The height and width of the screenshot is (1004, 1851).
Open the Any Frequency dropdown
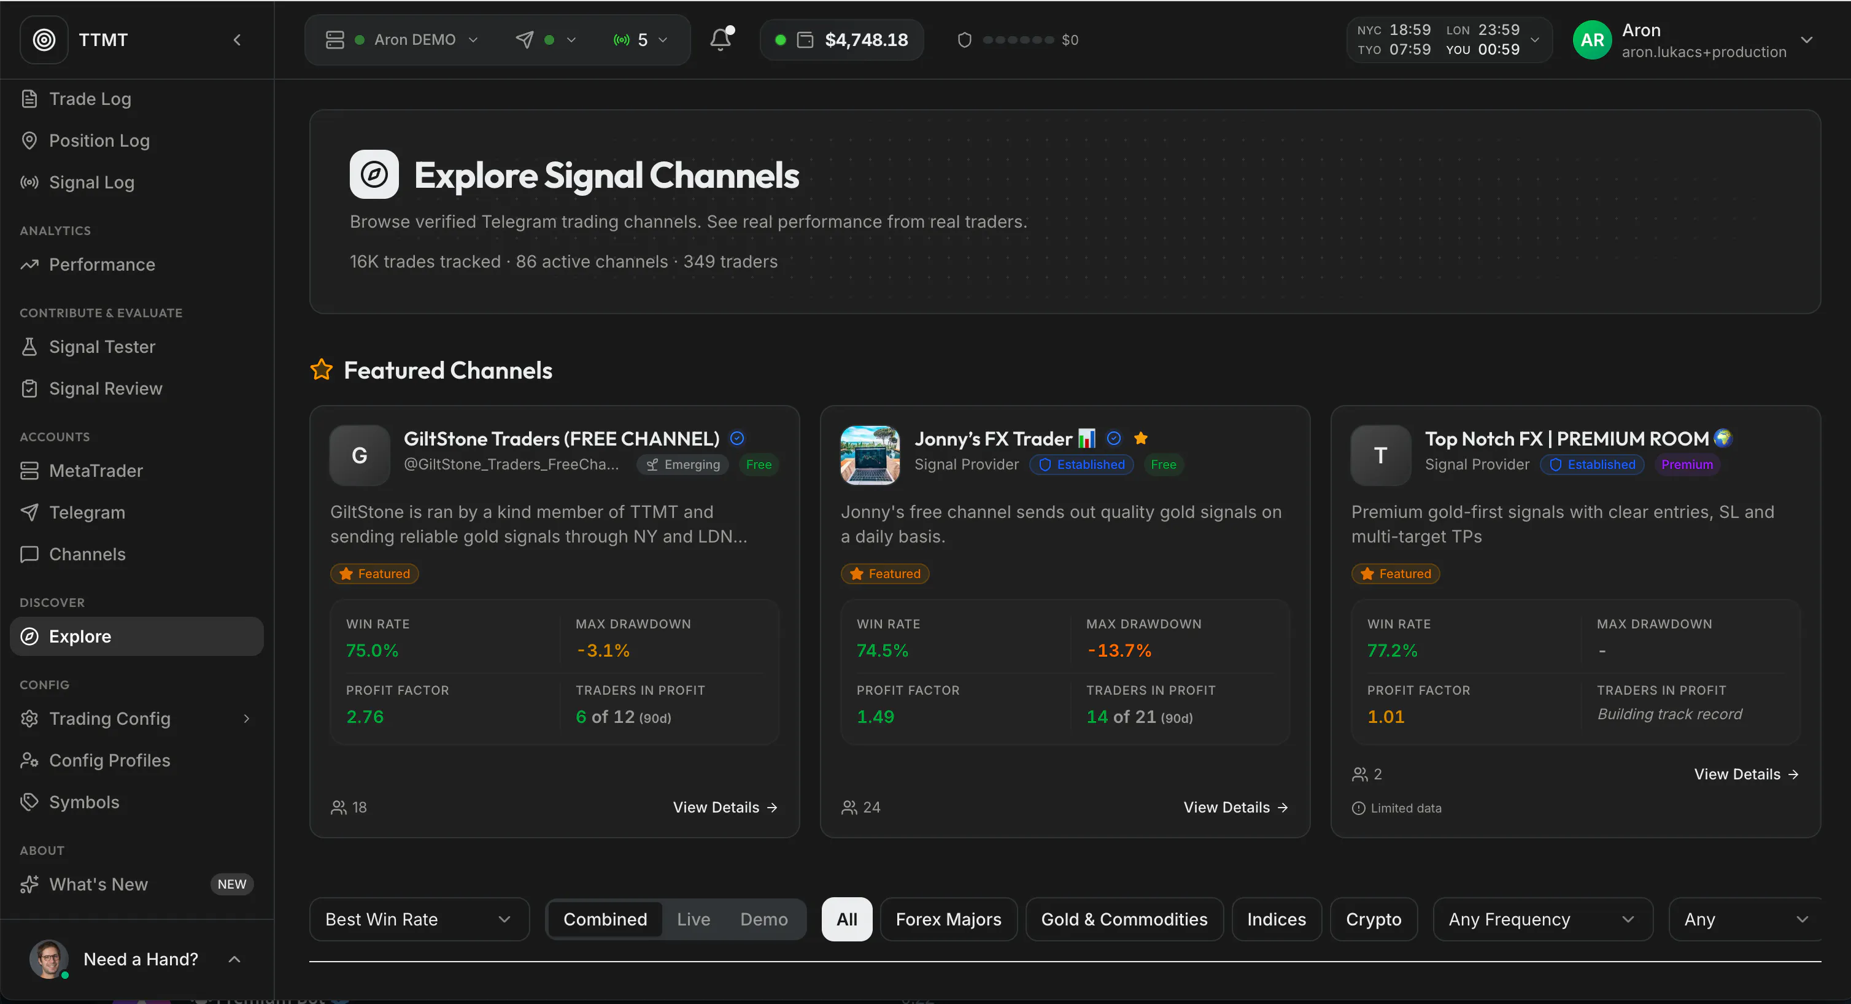coord(1543,919)
